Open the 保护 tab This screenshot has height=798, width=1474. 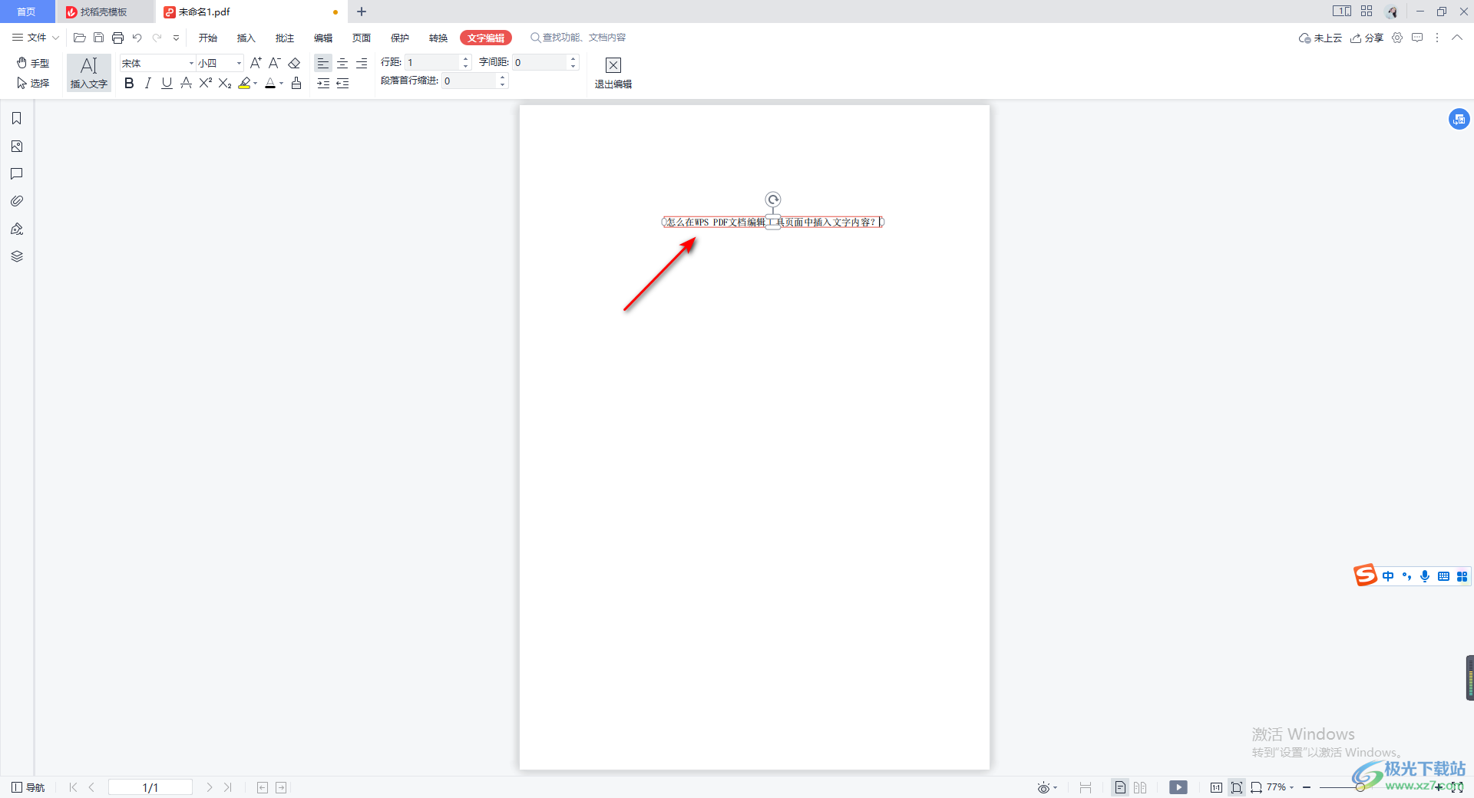coord(400,38)
